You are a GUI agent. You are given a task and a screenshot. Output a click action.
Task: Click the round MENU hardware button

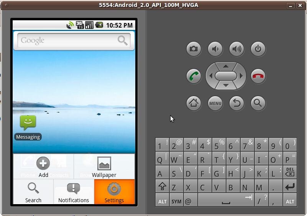pyautogui.click(x=215, y=103)
